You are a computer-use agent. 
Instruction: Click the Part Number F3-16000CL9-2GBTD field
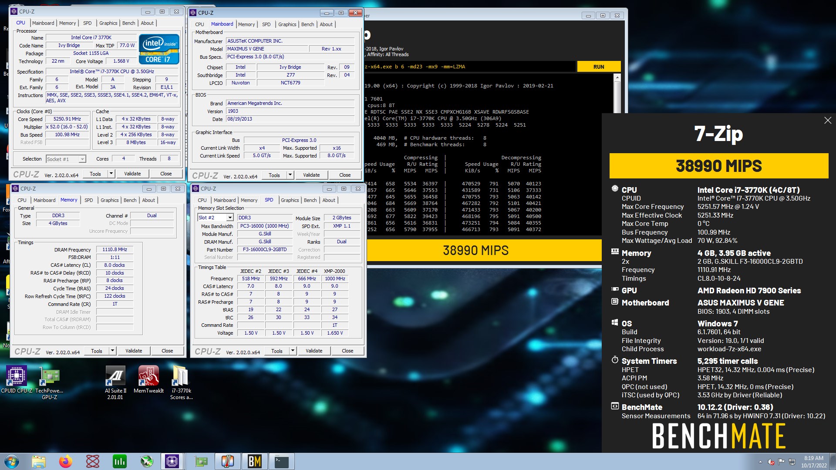(x=265, y=250)
